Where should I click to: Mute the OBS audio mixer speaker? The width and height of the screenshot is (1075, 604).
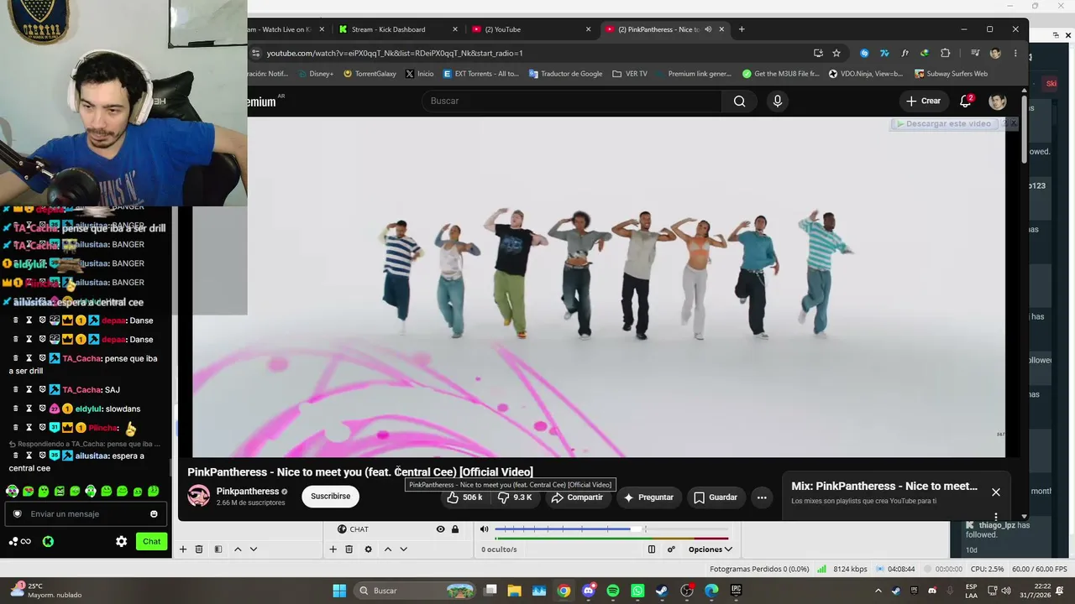[484, 529]
